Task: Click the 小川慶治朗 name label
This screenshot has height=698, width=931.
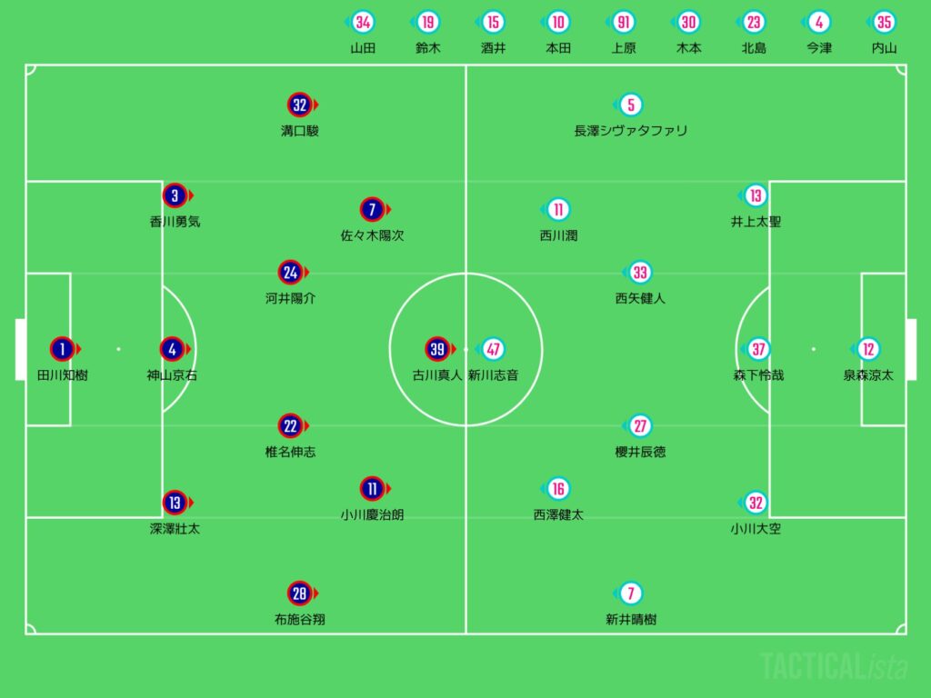Action: 373,514
